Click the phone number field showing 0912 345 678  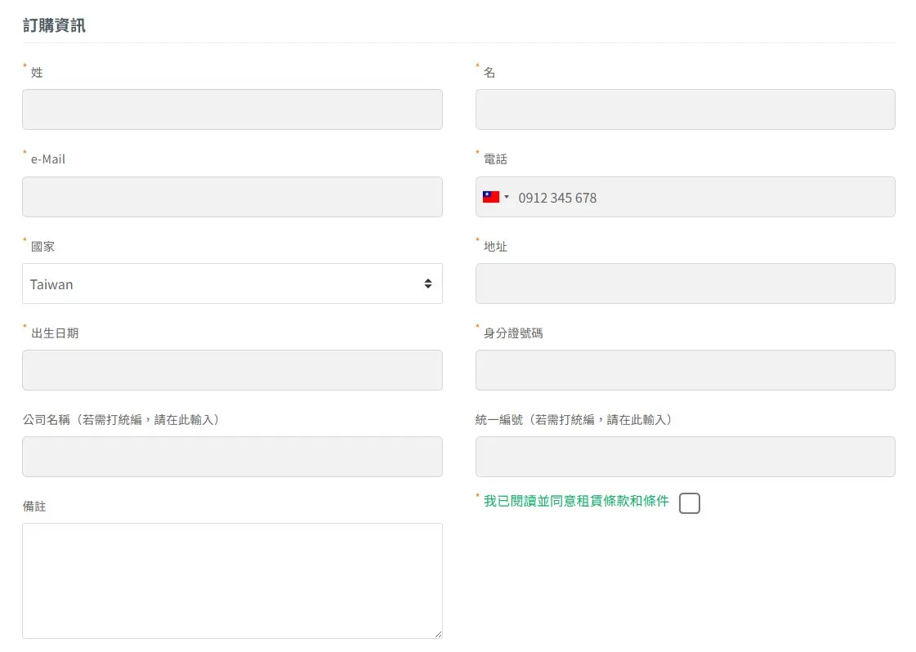pos(686,197)
